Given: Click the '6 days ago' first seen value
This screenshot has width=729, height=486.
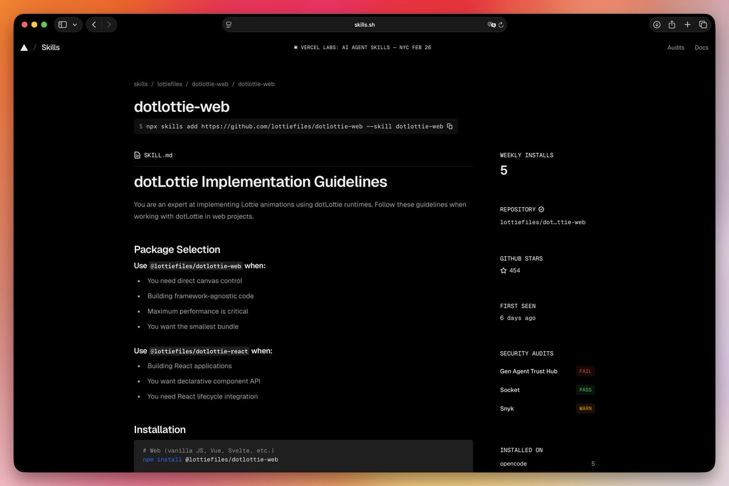Looking at the screenshot, I should pos(518,318).
